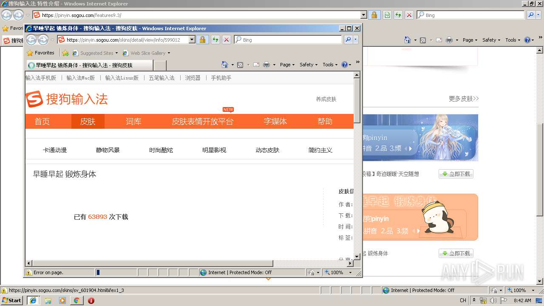This screenshot has height=306, width=544.
Task: Click 五笔输入法 link
Action: pos(161,78)
